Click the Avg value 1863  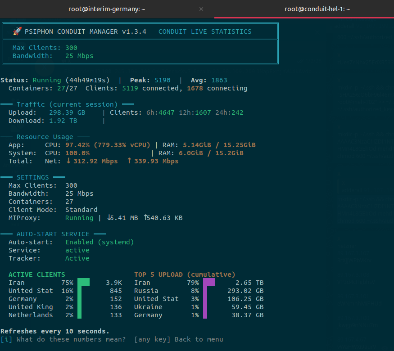coord(219,80)
